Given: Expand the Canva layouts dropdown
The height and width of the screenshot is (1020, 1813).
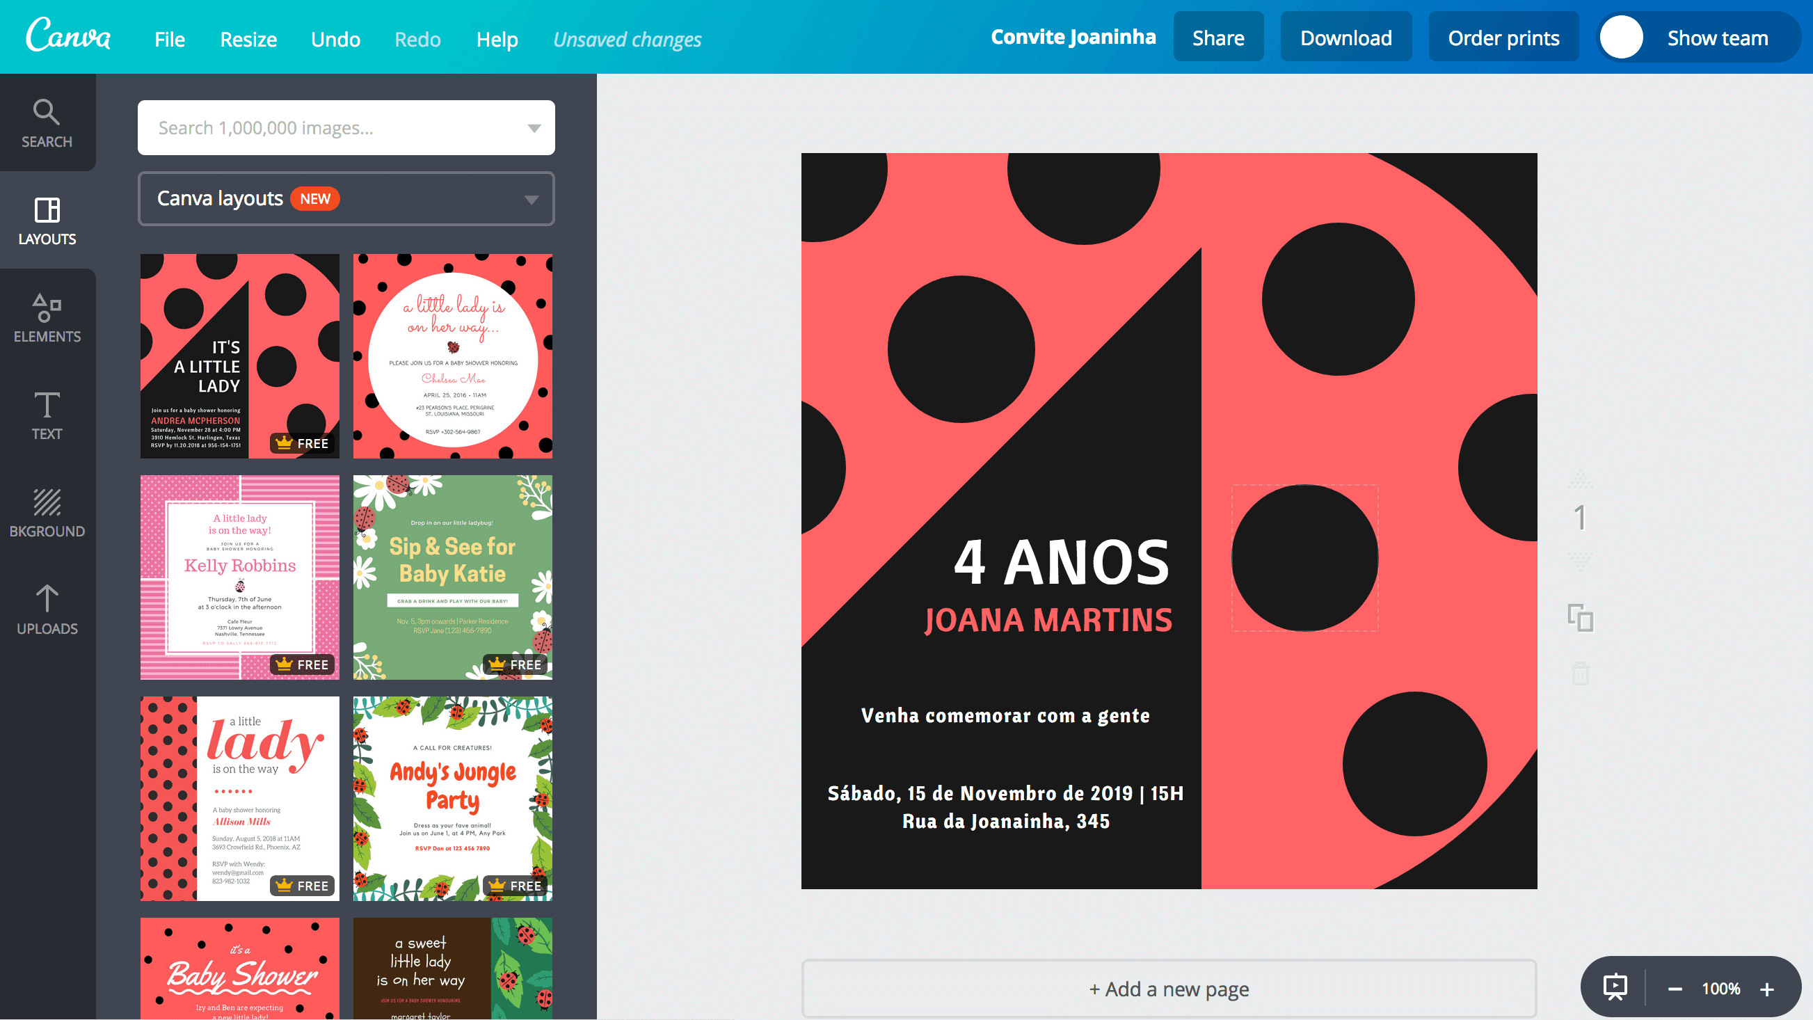Looking at the screenshot, I should [532, 200].
